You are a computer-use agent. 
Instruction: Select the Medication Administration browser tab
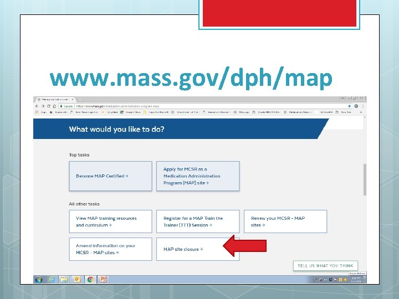55,100
